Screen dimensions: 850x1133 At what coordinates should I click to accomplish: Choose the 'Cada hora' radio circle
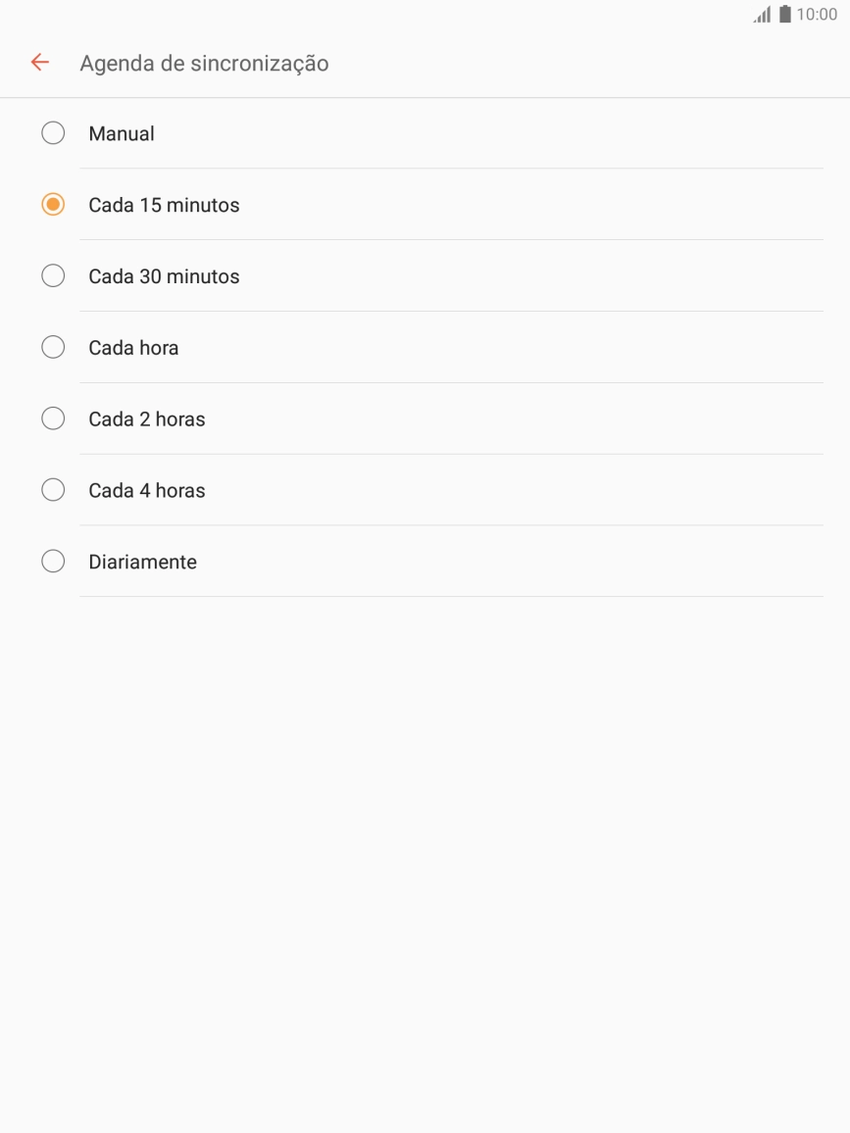(53, 348)
